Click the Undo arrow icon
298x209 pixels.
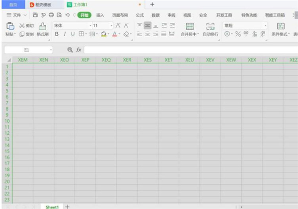click(67, 15)
